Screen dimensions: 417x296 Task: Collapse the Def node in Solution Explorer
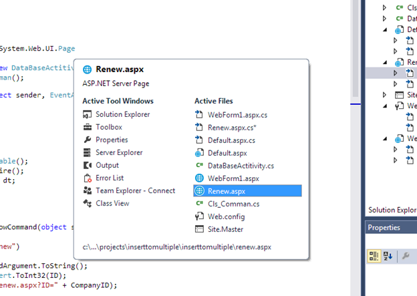coord(385,30)
